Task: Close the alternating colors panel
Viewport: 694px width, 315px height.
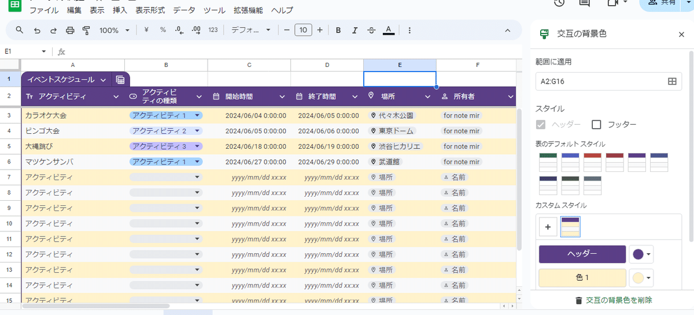Action: pyautogui.click(x=681, y=35)
